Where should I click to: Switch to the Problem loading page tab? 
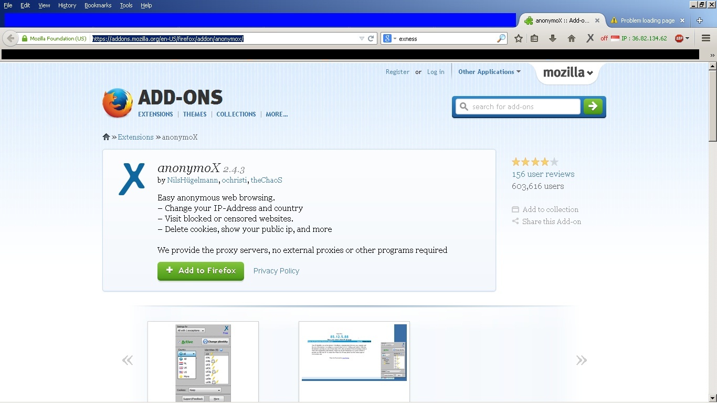[647, 20]
